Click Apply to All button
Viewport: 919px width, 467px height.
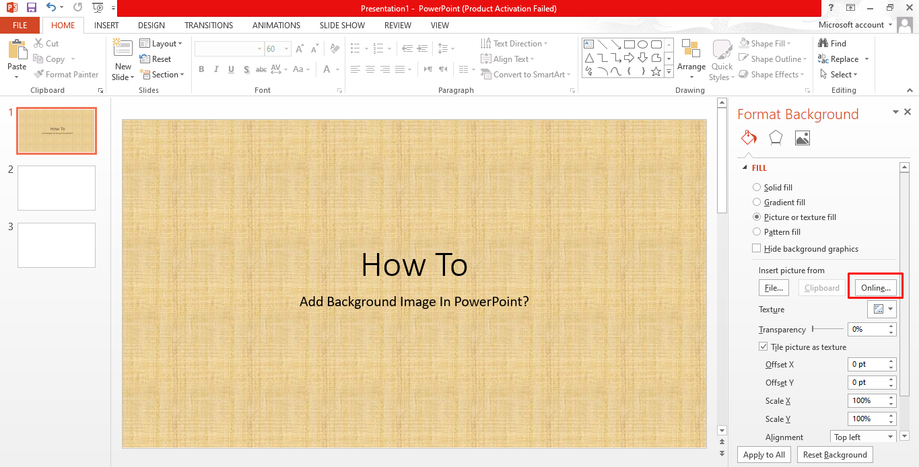[x=764, y=455]
